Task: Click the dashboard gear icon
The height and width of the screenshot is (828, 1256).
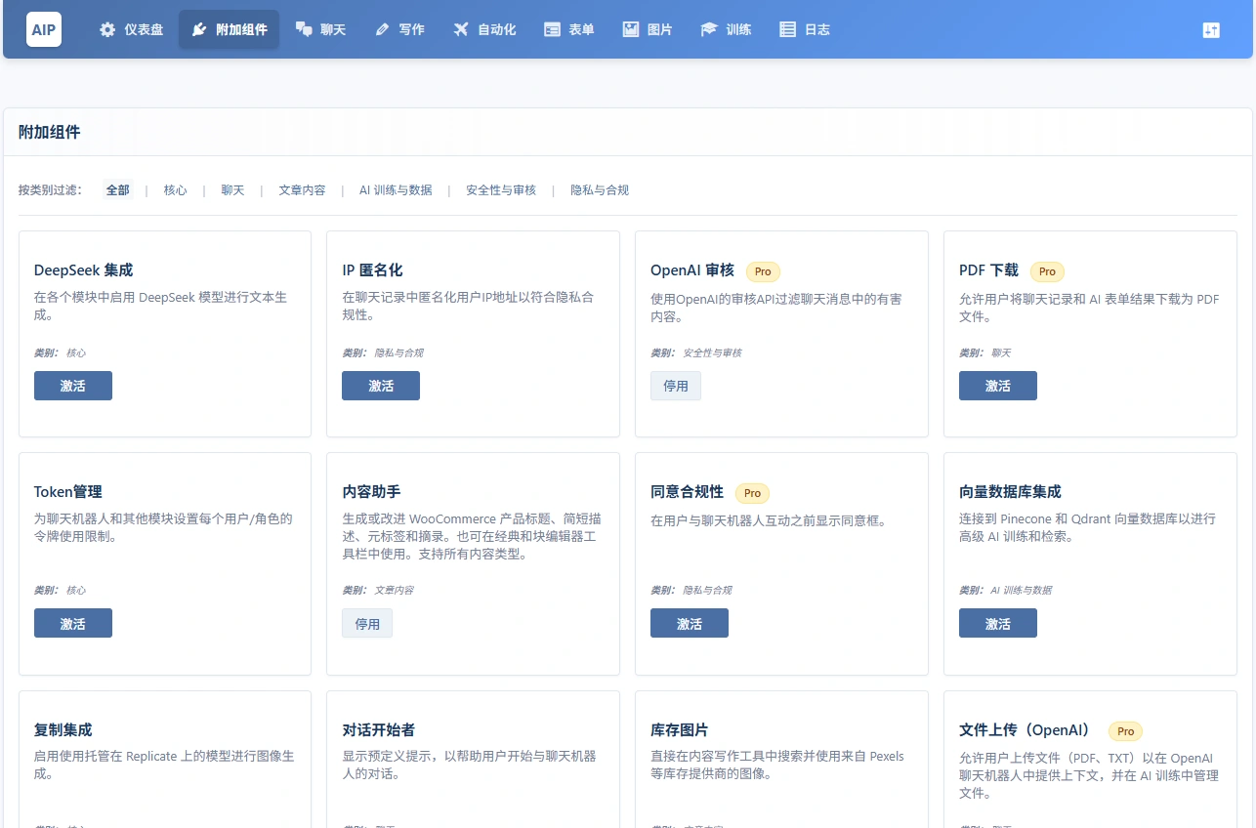Action: point(107,29)
